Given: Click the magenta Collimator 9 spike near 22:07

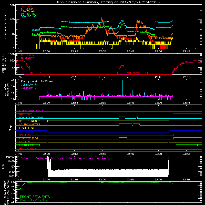Looking at the screenshot, I should tap(59, 88).
